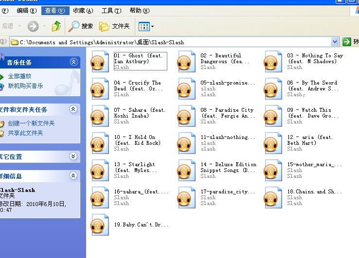The width and height of the screenshot is (359, 258).
Task: Expand the address bar dropdown list
Action: pos(335,42)
